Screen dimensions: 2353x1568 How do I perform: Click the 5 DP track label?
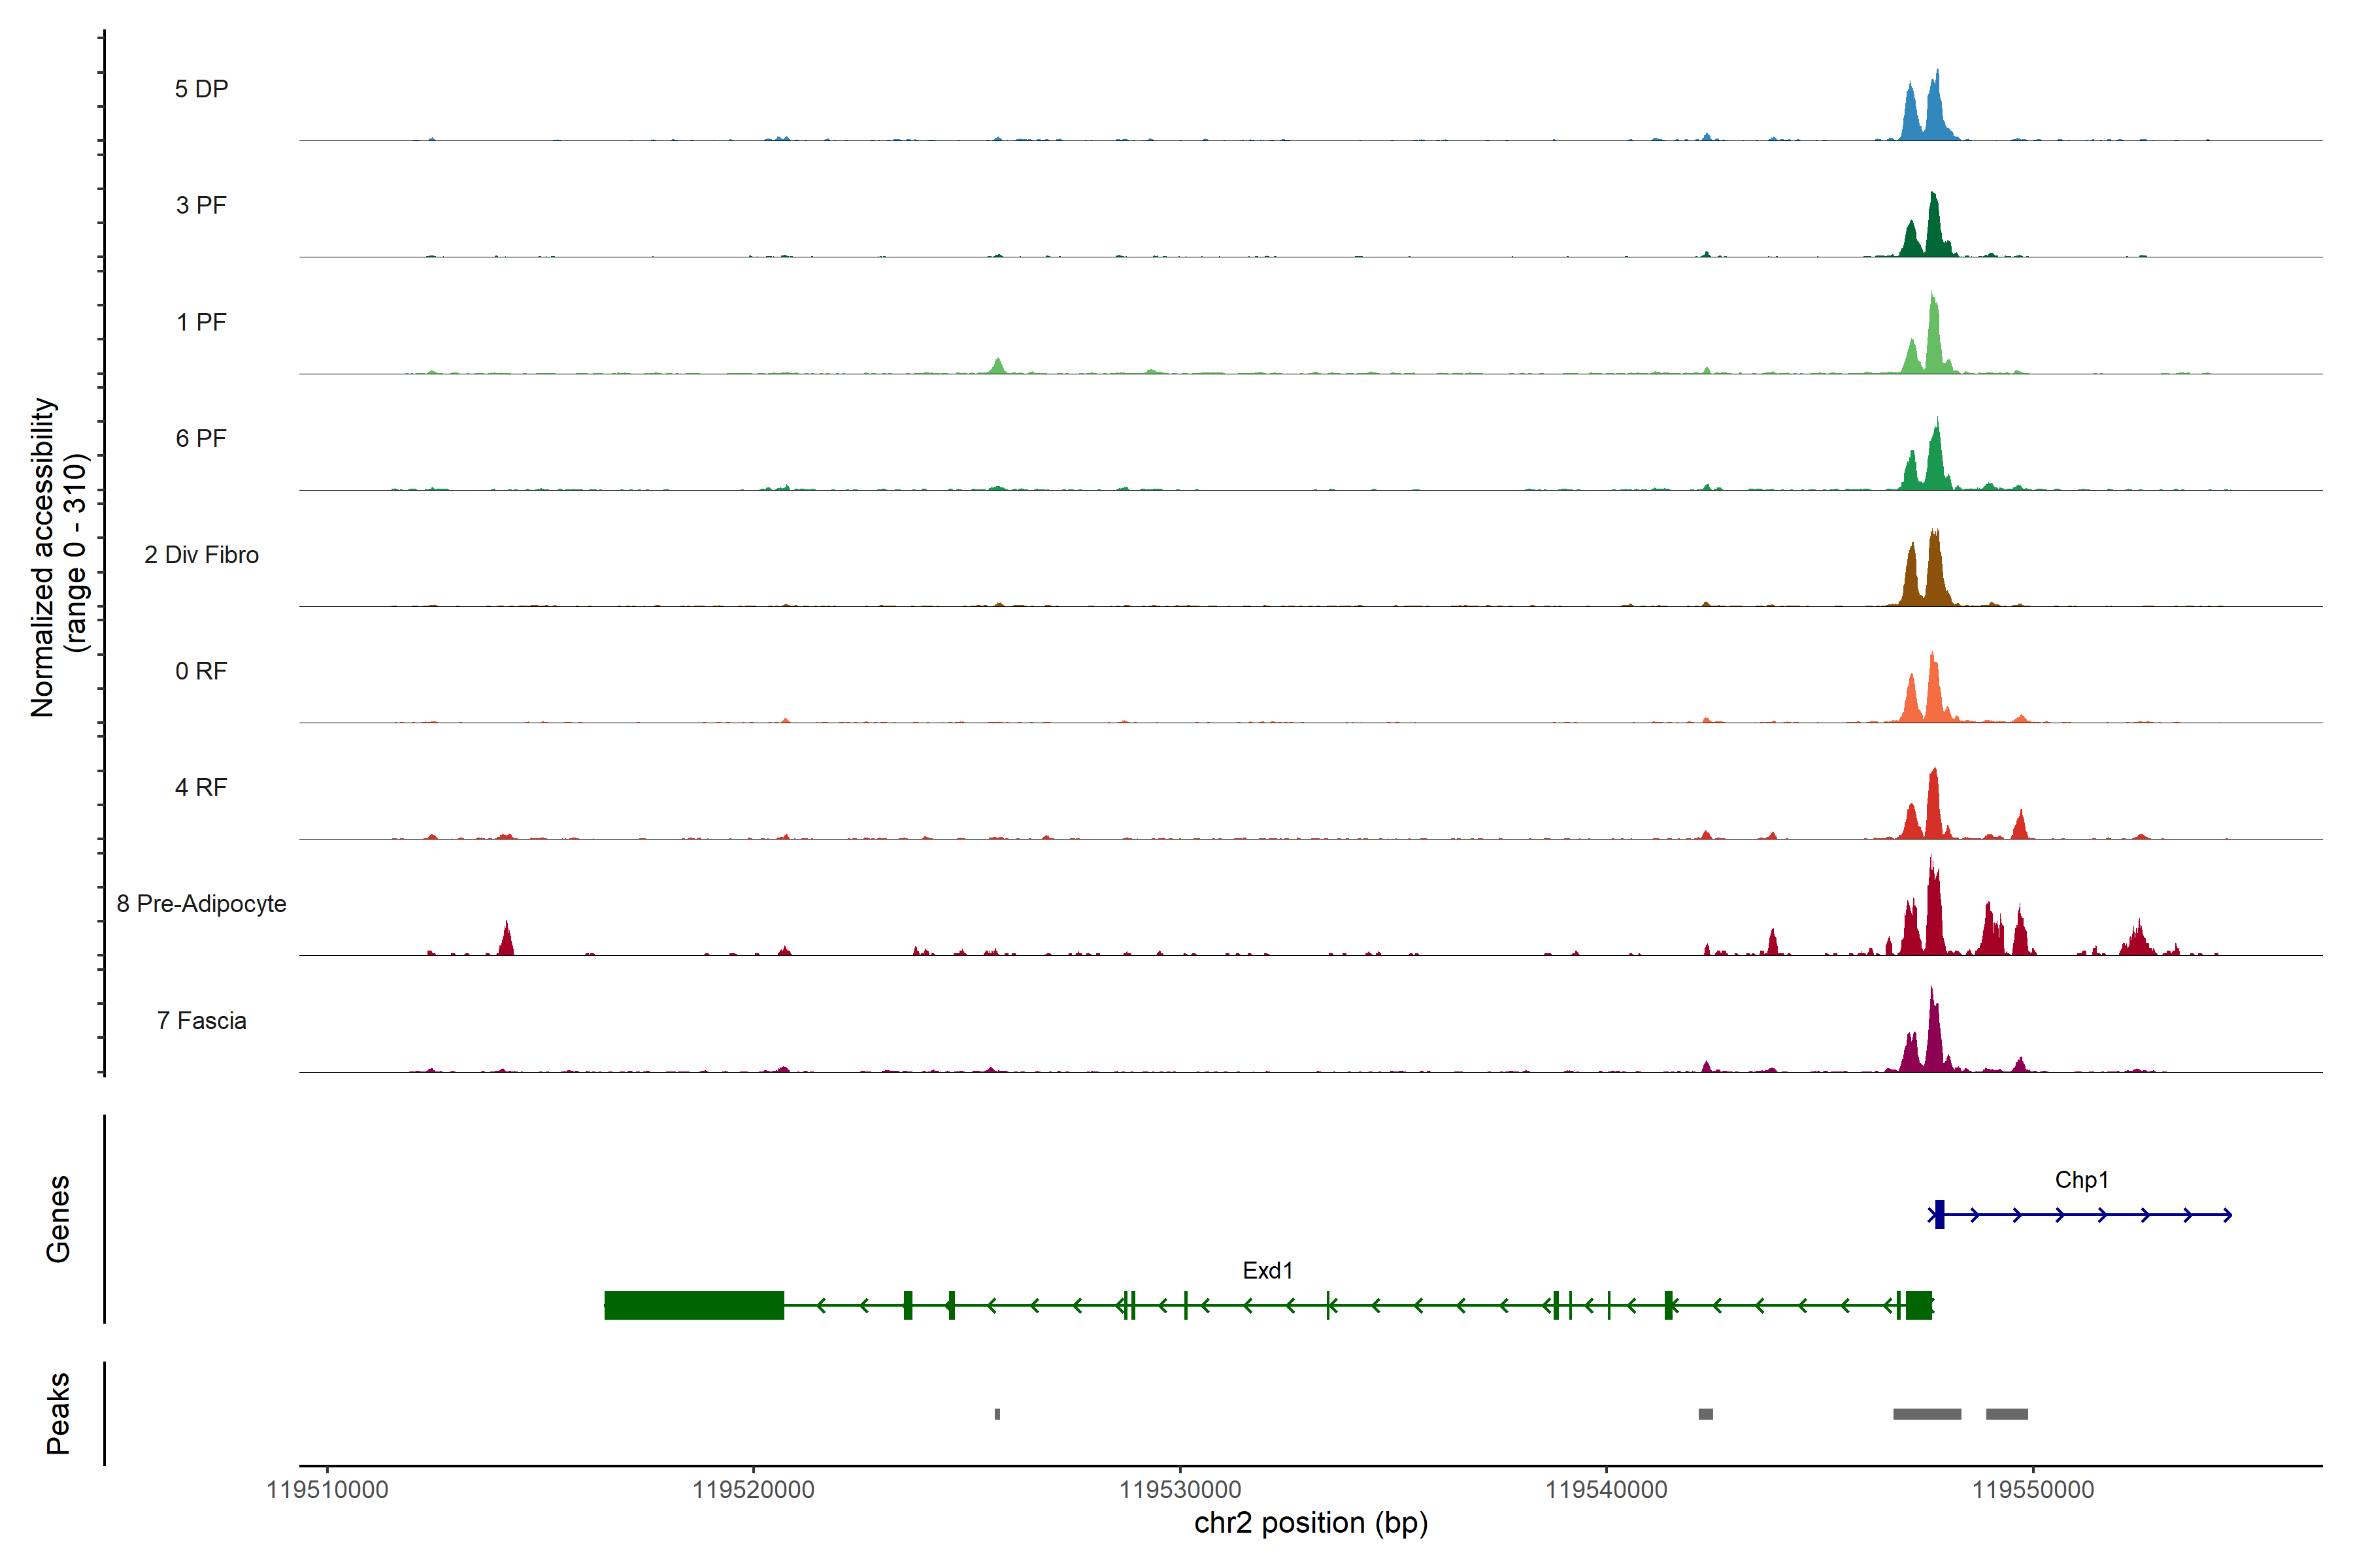(x=201, y=89)
